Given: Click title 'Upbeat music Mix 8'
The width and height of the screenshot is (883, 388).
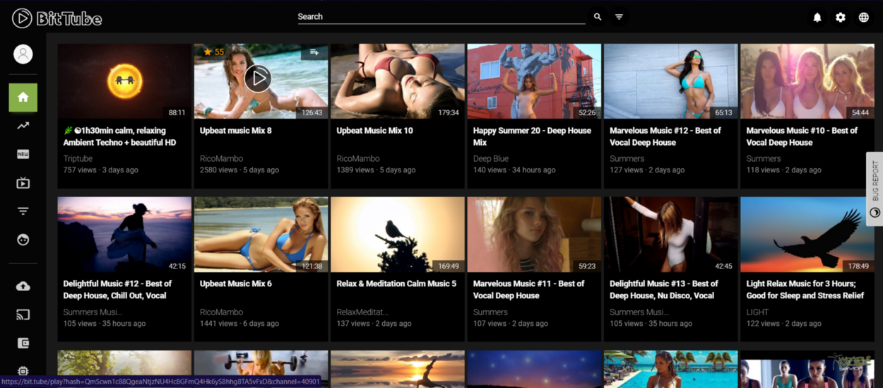Looking at the screenshot, I should tap(236, 131).
